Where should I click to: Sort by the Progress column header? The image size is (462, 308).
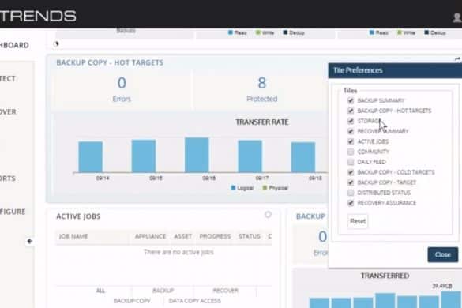click(x=215, y=236)
